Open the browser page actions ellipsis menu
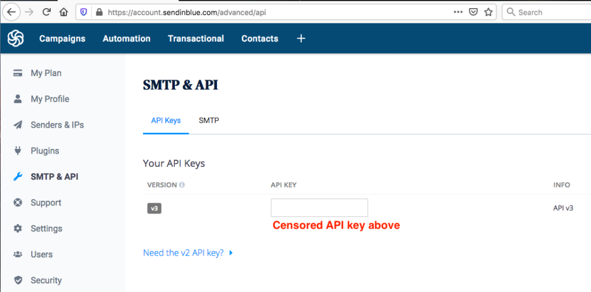 (458, 12)
